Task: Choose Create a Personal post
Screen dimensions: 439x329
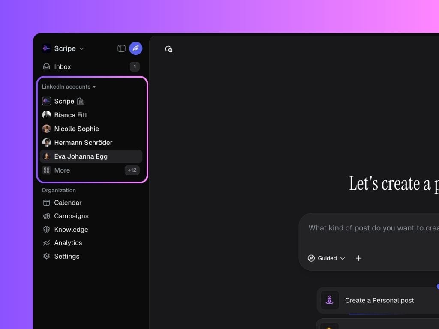Action: click(x=378, y=300)
